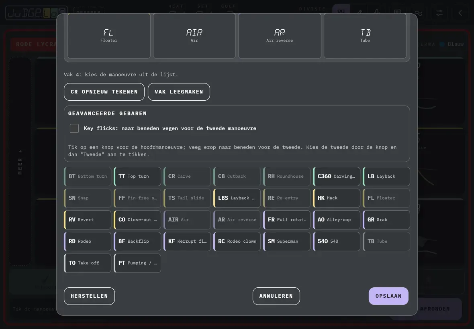The width and height of the screenshot is (474, 329).
Task: Cancel the dialog with Annuleren
Action: point(276,296)
